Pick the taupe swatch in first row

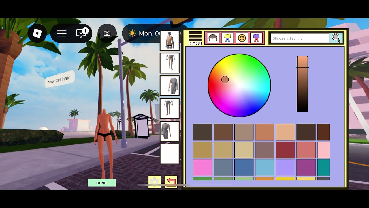tap(244, 132)
